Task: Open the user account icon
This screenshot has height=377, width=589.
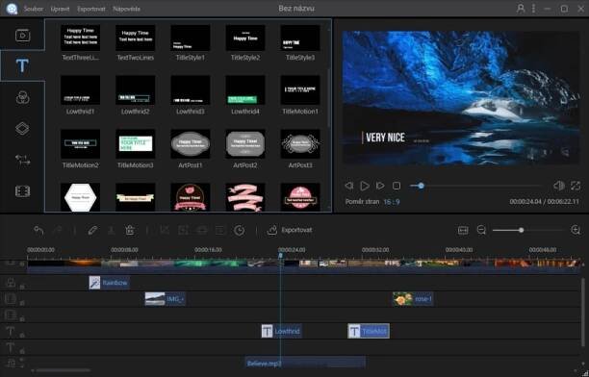Action: pyautogui.click(x=521, y=9)
